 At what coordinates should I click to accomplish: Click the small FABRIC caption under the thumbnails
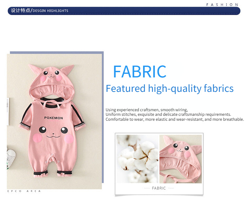[159, 188]
